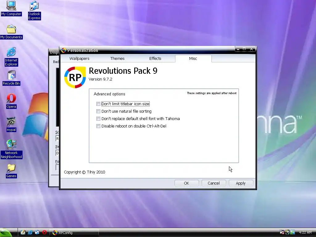
Task: Minimize the Personalization window
Action: (x=238, y=49)
